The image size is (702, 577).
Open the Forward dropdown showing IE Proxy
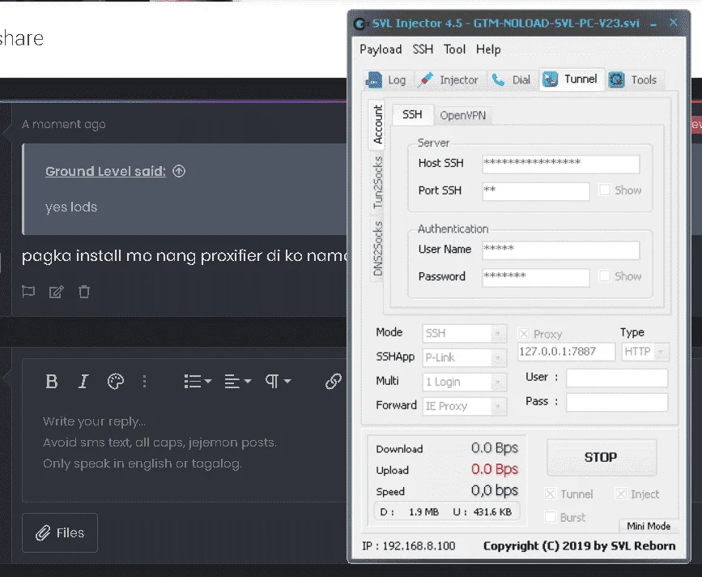(464, 406)
